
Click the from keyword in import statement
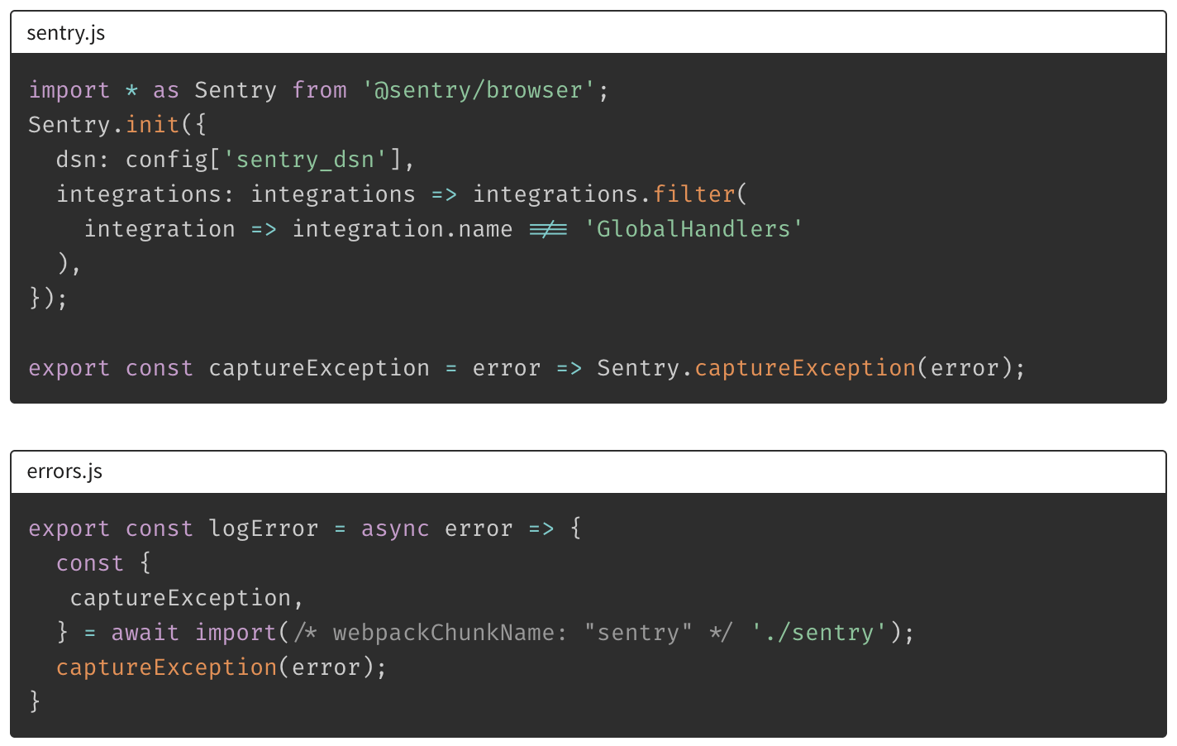pos(319,90)
